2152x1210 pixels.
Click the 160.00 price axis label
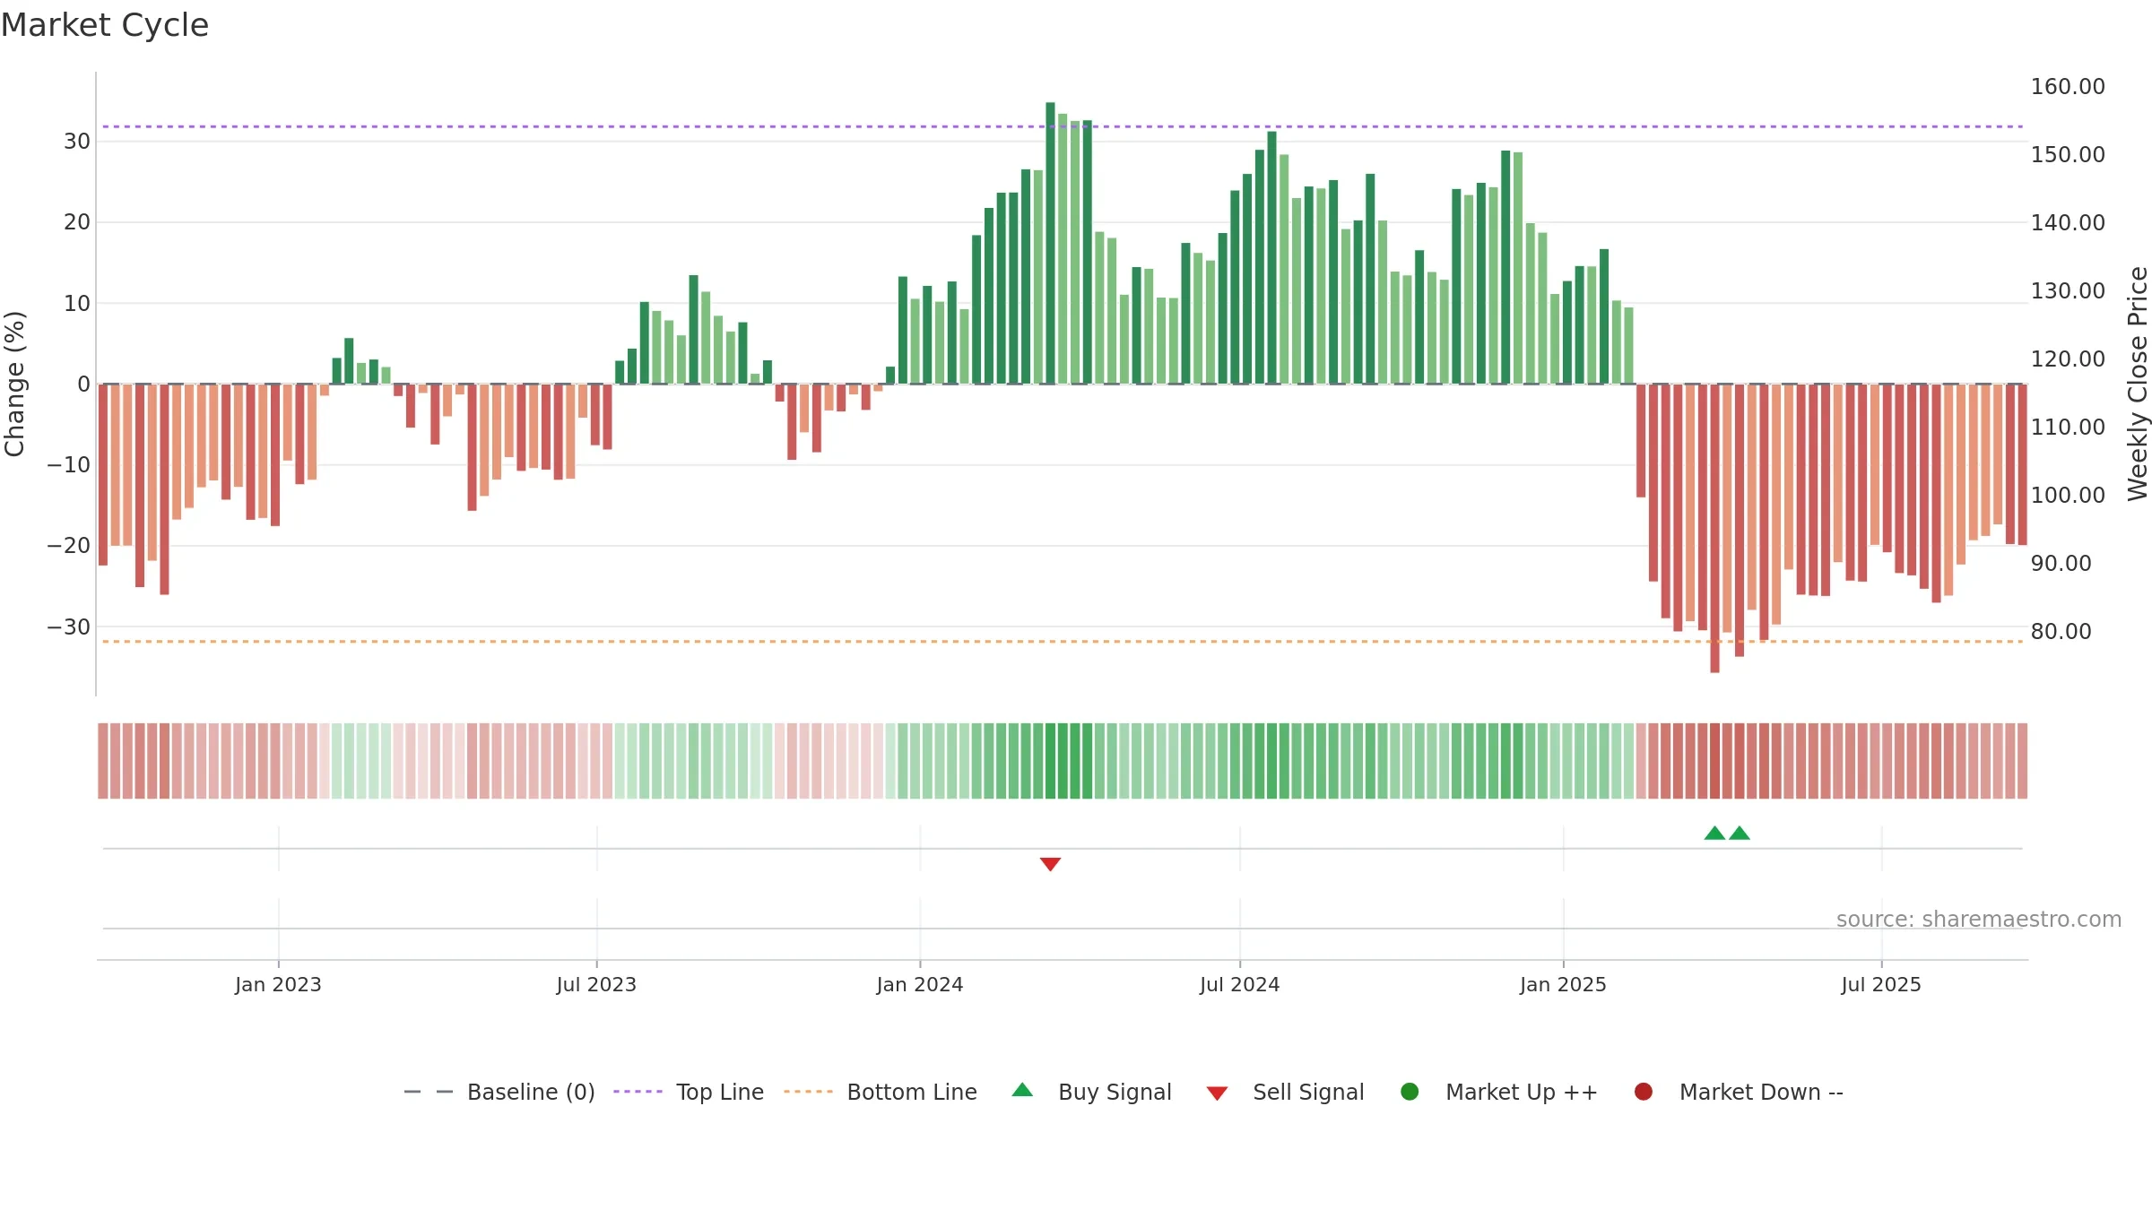(x=2068, y=87)
